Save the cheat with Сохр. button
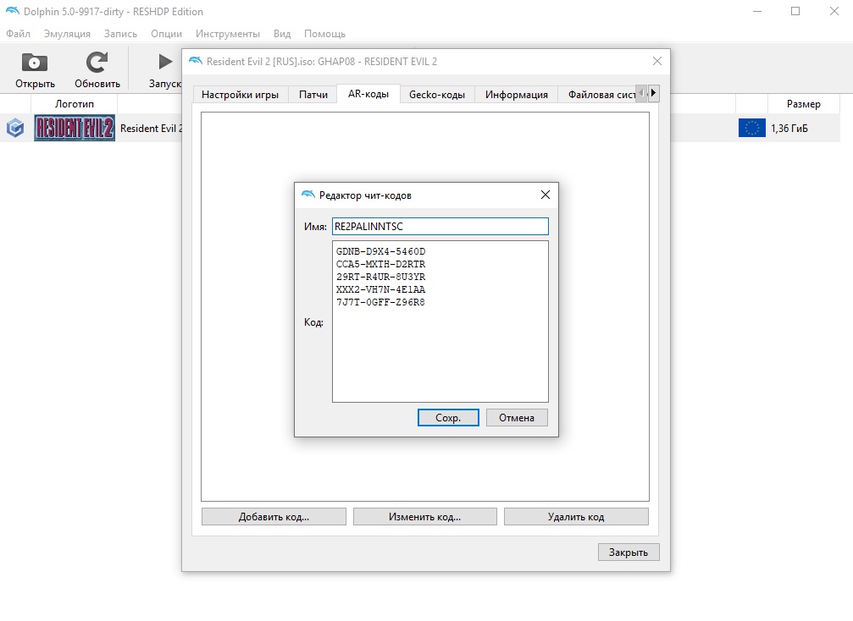This screenshot has height=621, width=853. coord(448,418)
